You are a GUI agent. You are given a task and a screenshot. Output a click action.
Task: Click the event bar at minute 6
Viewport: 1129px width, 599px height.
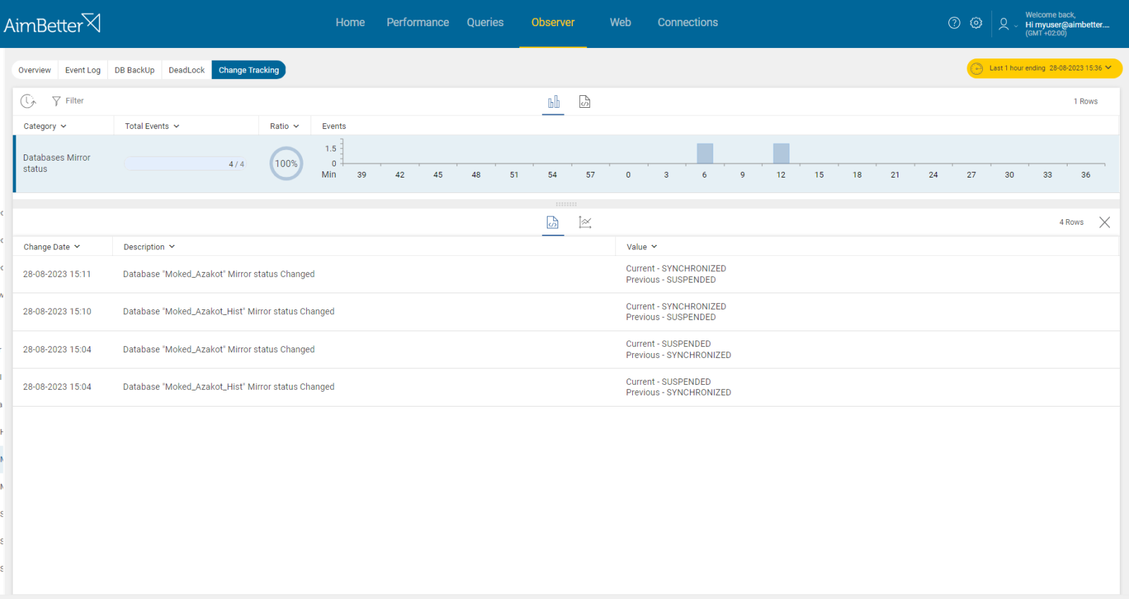705,154
